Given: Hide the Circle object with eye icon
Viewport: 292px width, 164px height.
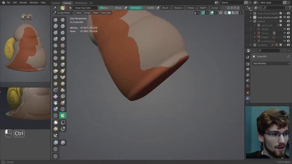Looking at the screenshot, I should pyautogui.click(x=285, y=33).
